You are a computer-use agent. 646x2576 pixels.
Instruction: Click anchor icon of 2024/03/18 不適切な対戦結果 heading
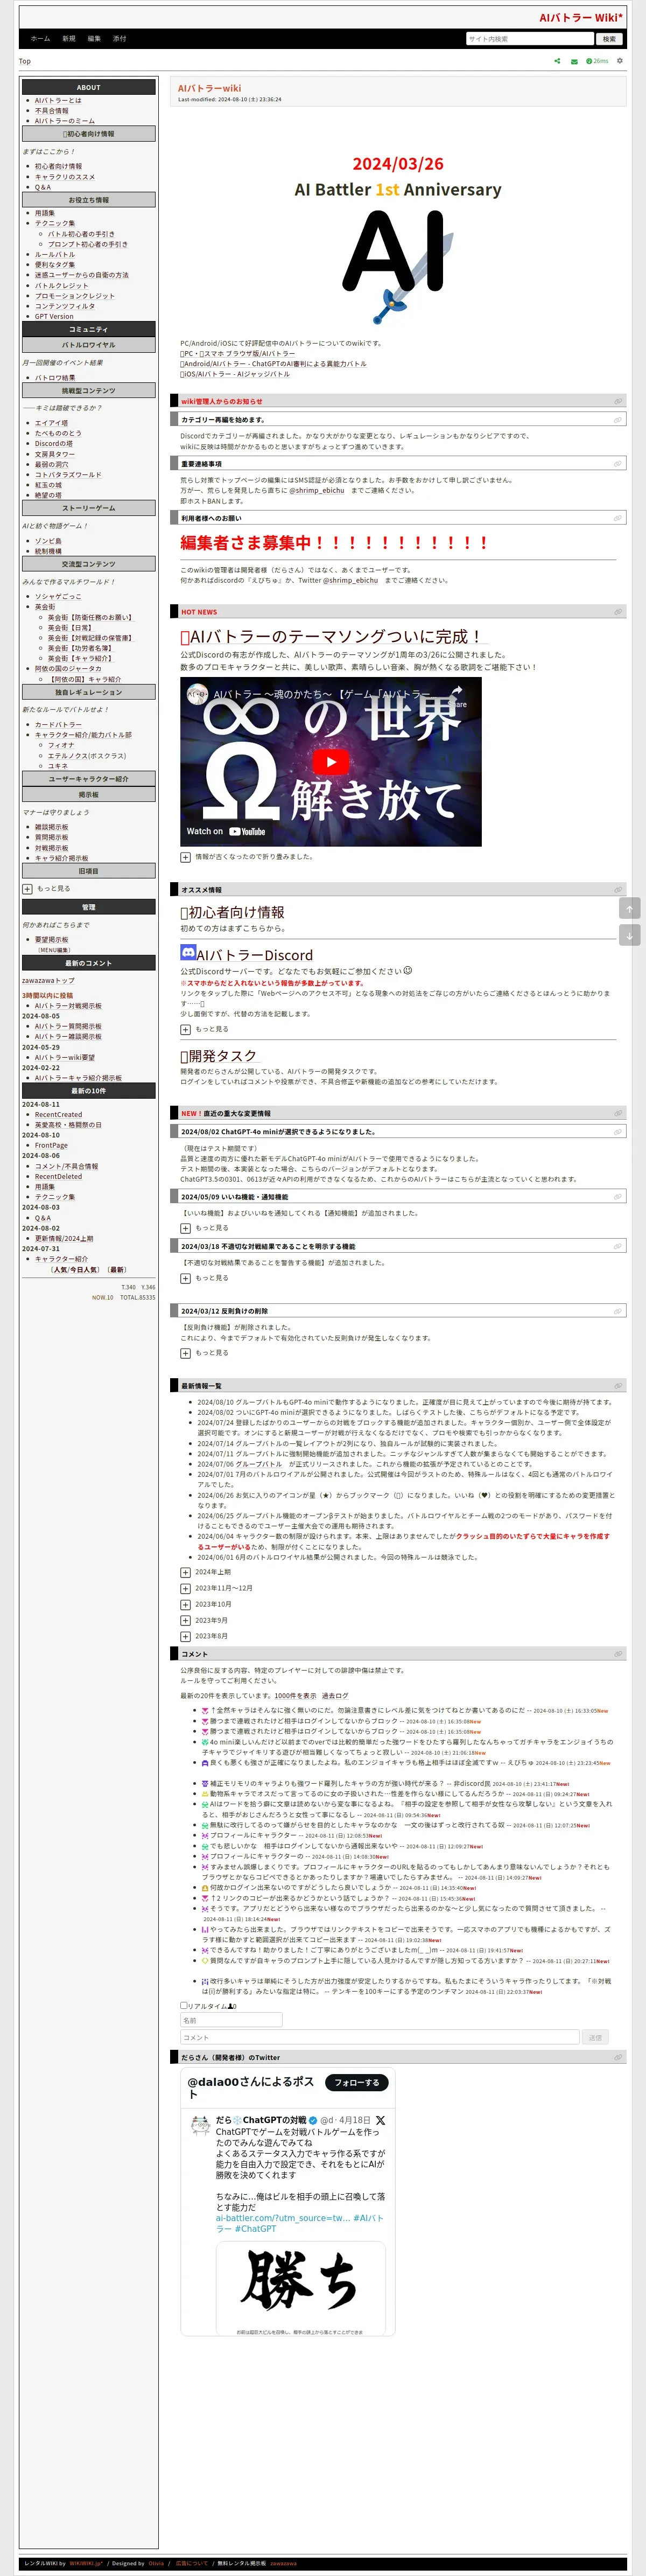click(x=617, y=1246)
